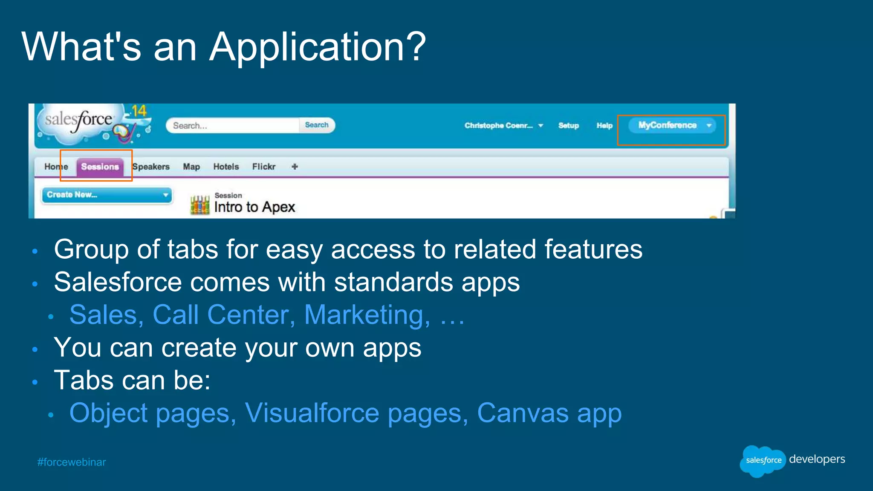Open the Hotels tab
873x491 pixels.
click(226, 167)
